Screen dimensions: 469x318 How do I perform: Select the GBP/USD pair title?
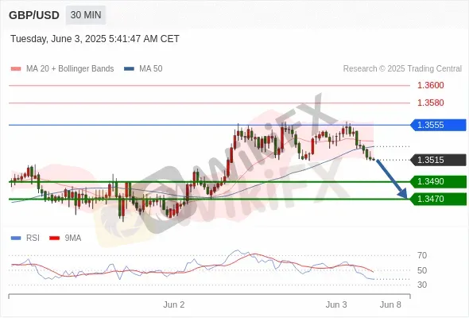tap(34, 15)
